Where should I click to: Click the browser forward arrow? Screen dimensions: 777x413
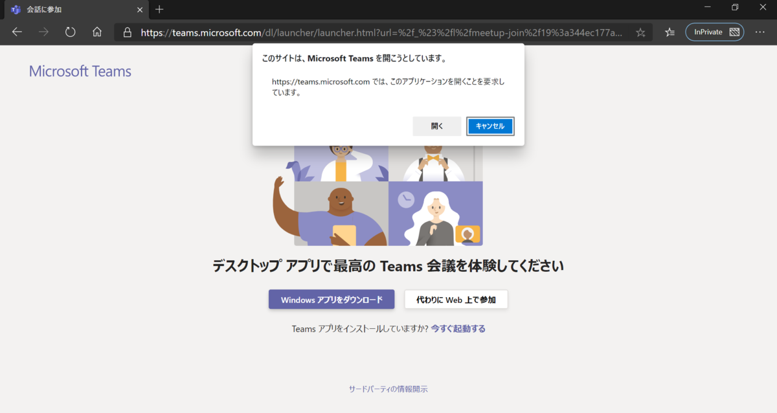(x=44, y=32)
